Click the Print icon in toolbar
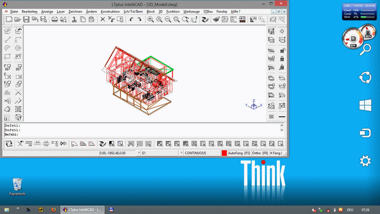The height and width of the screenshot is (214, 380). click(55, 20)
